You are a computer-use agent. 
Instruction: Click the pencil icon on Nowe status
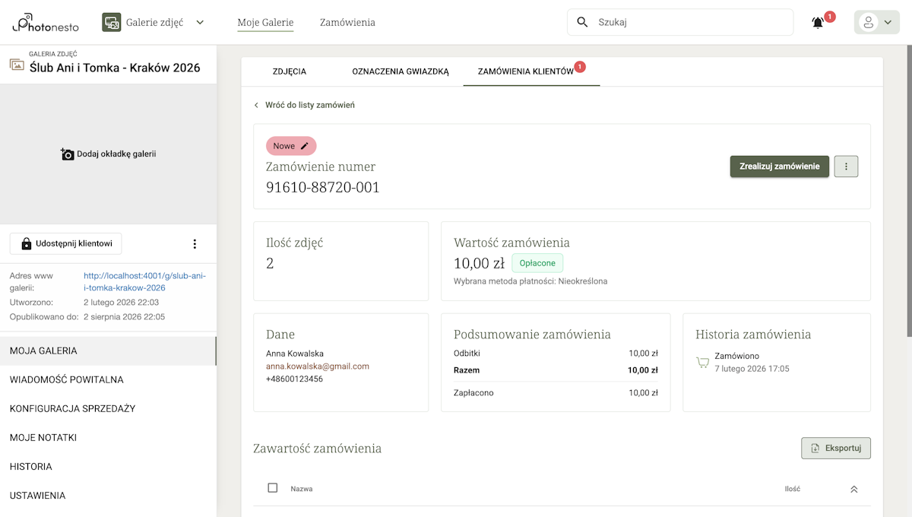pos(305,146)
